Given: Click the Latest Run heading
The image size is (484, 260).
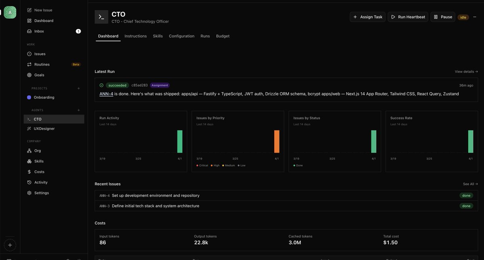Looking at the screenshot, I should click(x=105, y=72).
